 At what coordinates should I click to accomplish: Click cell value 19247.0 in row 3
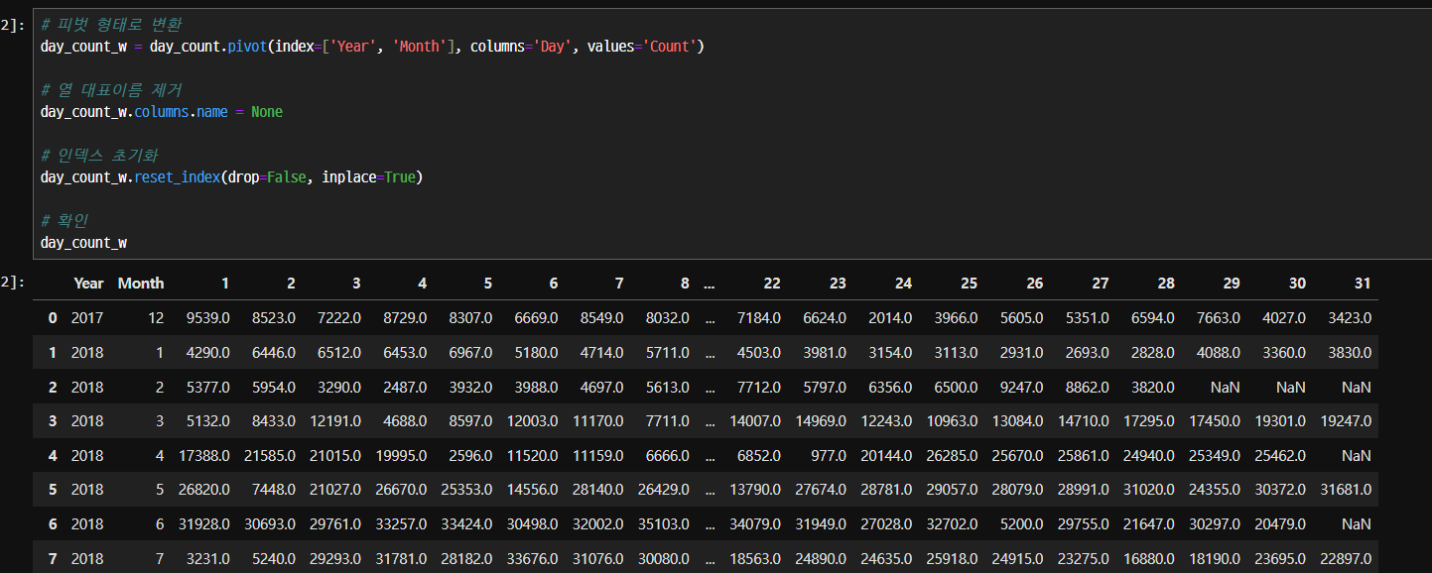pyautogui.click(x=1345, y=421)
